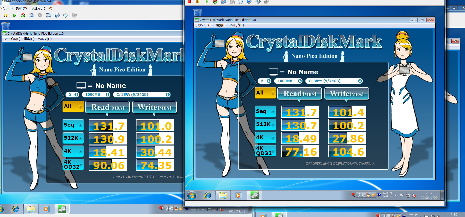Open snapshot manager from left console toolbar
Screen dimensions: 465x217
[x=48, y=15]
